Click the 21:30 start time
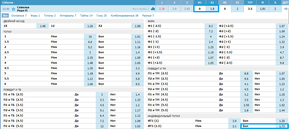 click(6, 9)
